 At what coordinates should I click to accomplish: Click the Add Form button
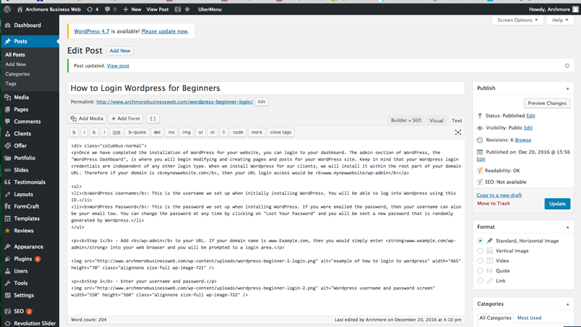coord(126,118)
